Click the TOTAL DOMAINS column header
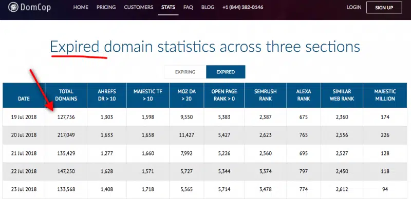The image size is (411, 199). click(x=66, y=95)
